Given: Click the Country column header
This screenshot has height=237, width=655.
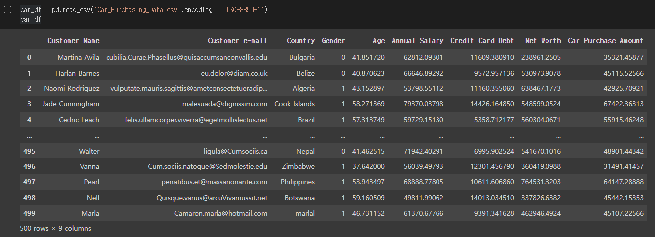Looking at the screenshot, I should pyautogui.click(x=301, y=41).
